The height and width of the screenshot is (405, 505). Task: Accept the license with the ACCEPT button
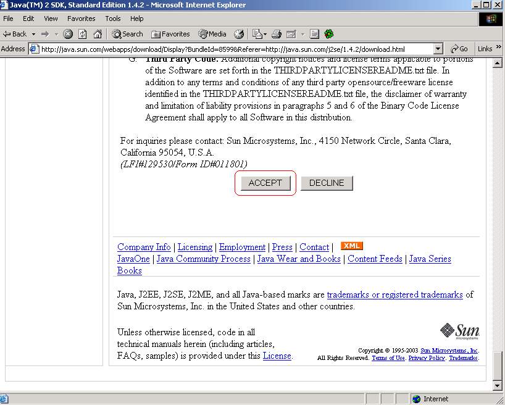pyautogui.click(x=265, y=183)
